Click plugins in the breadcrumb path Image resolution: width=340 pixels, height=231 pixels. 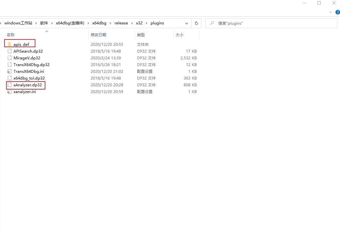click(157, 23)
